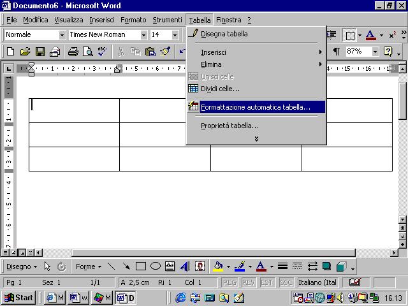The image size is (408, 306).
Task: Open the Formato menu
Action: [133, 20]
